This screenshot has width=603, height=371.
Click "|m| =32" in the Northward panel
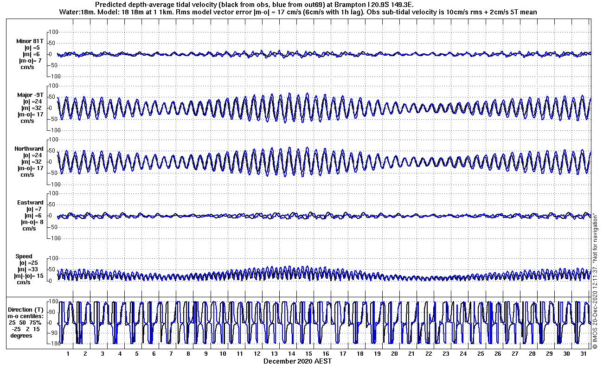pyautogui.click(x=32, y=162)
